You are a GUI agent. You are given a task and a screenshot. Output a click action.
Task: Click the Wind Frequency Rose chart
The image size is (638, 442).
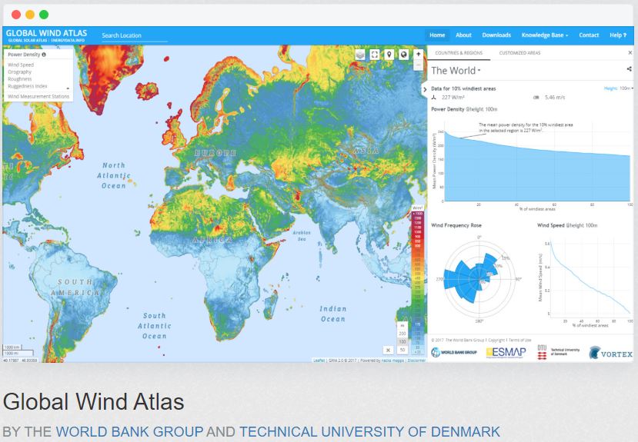479,280
